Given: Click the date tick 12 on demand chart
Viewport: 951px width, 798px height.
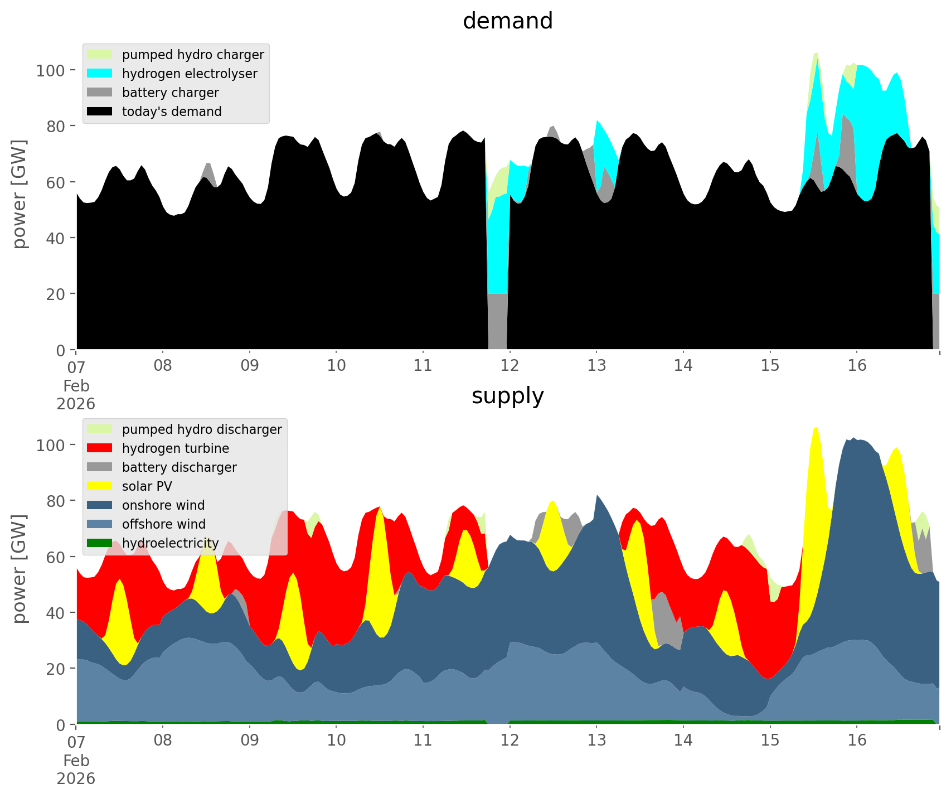Looking at the screenshot, I should tap(510, 366).
